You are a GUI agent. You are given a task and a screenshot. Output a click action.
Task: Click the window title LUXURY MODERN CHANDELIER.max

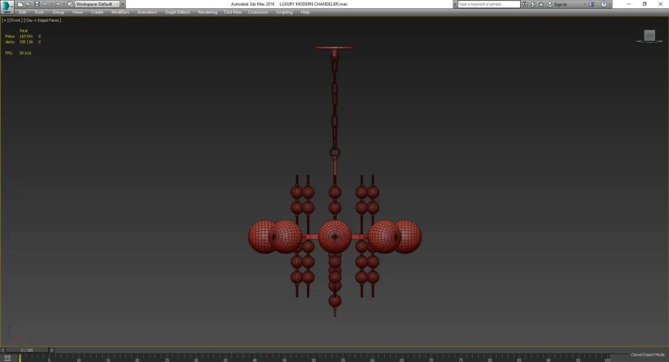point(313,4)
